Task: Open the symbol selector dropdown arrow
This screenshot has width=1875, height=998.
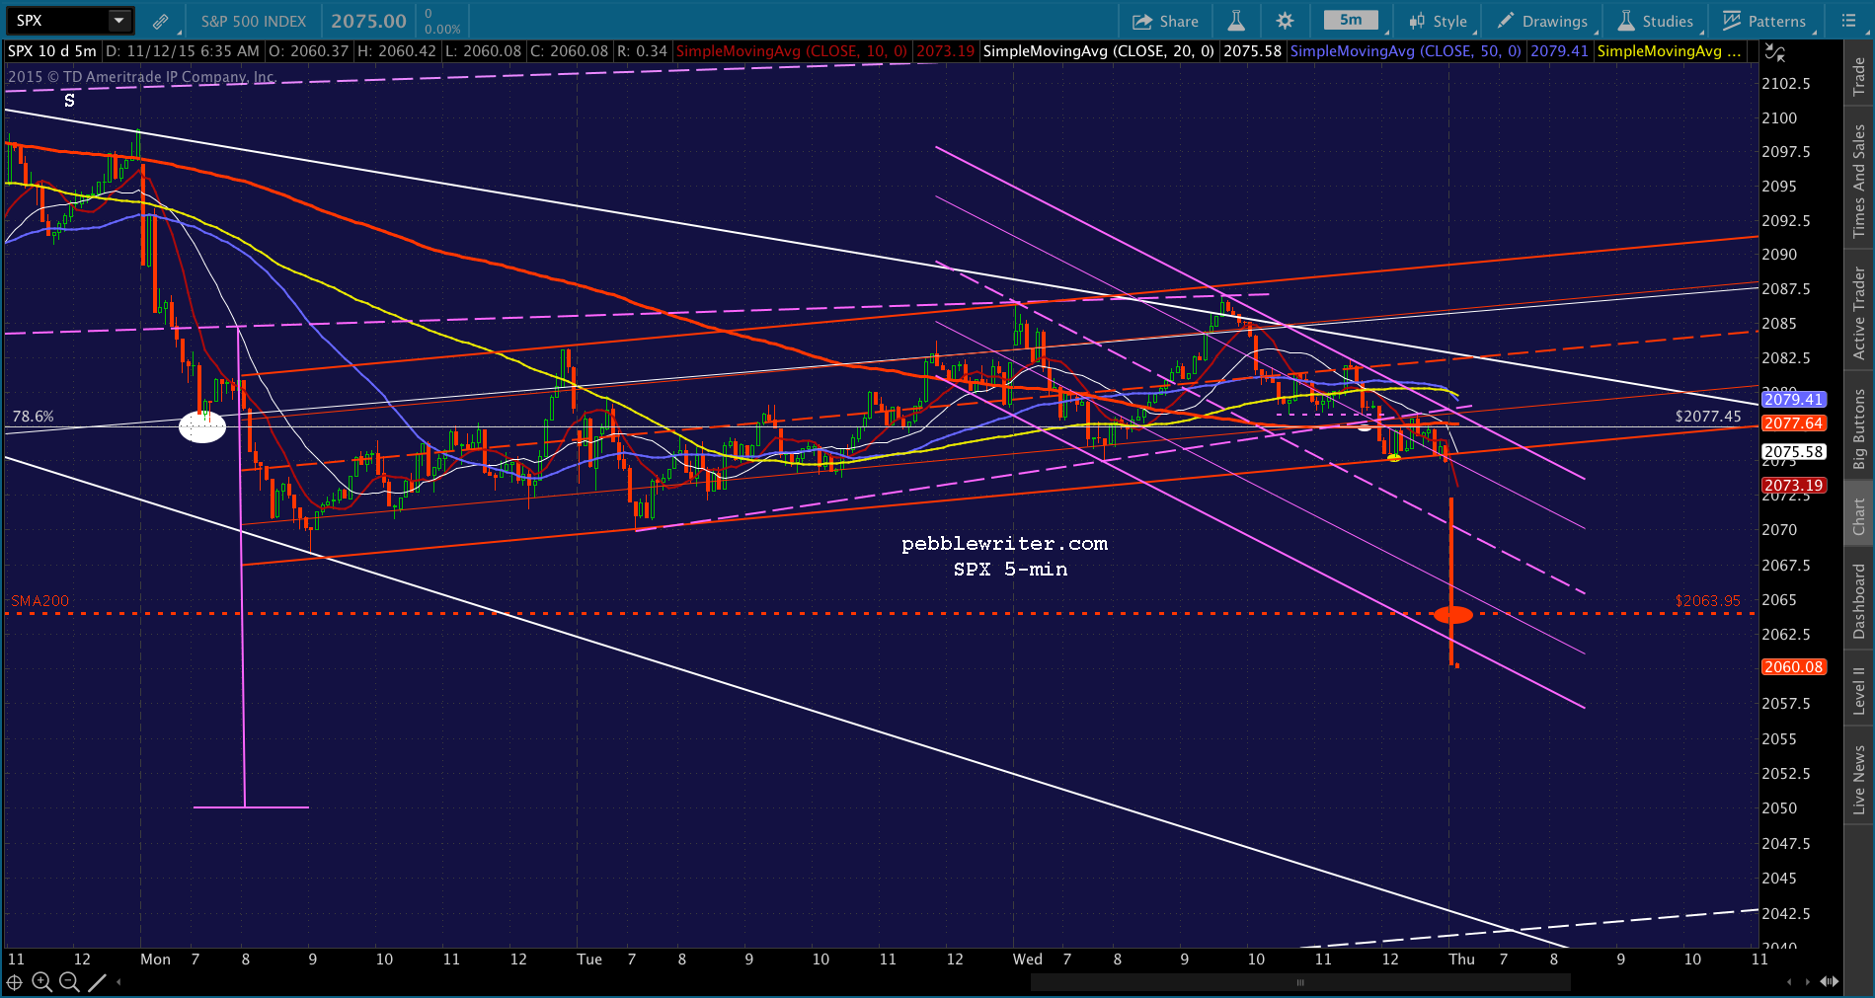Action: click(x=119, y=21)
